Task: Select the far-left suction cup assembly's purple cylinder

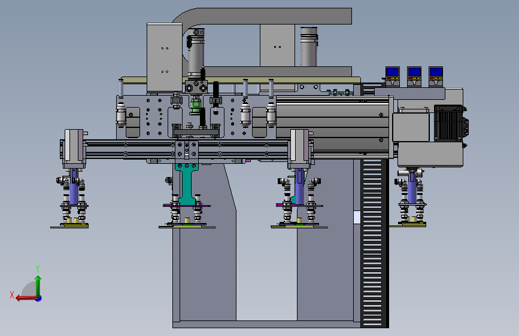Action: pos(74,187)
